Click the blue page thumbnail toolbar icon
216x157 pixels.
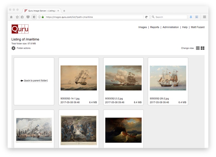pos(197,17)
